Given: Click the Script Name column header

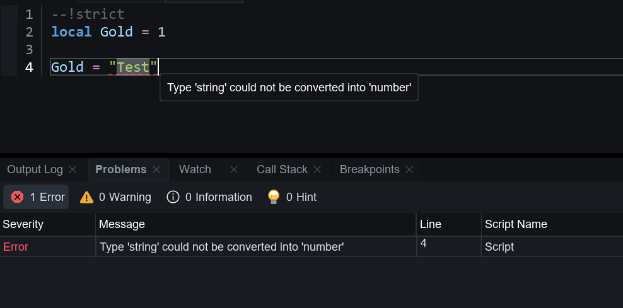Looking at the screenshot, I should click(516, 224).
